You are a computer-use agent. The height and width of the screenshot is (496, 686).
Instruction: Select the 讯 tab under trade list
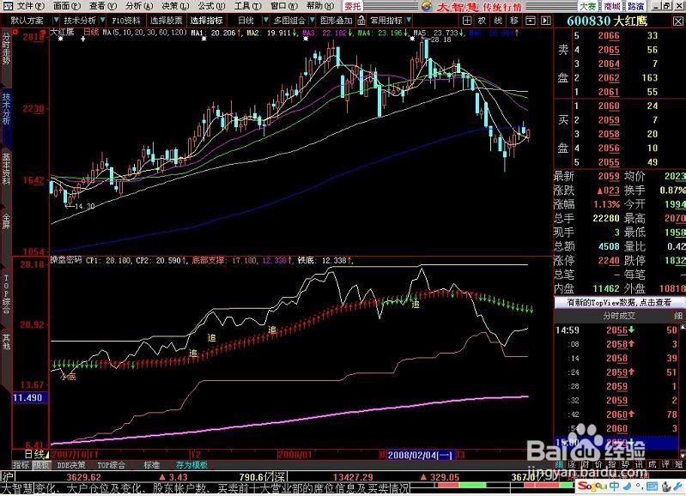[x=639, y=464]
